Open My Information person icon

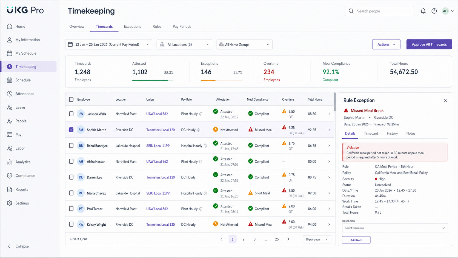coord(10,40)
